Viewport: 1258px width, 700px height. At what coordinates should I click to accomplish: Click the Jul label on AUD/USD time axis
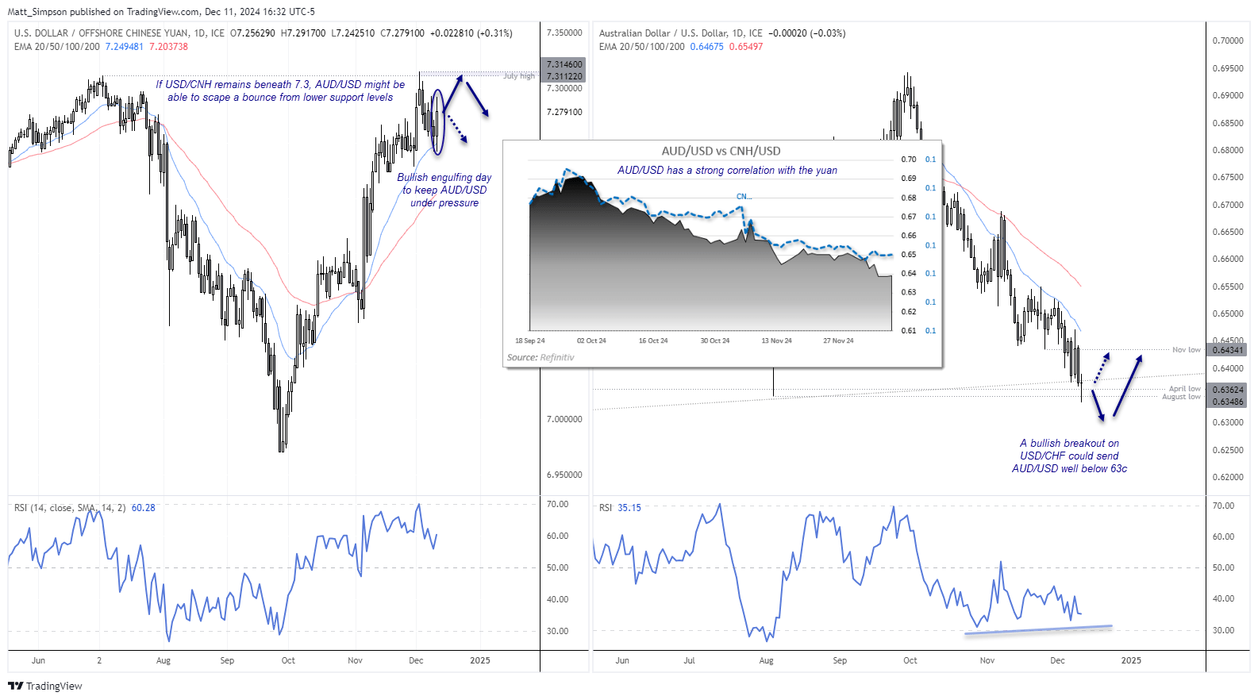[689, 660]
